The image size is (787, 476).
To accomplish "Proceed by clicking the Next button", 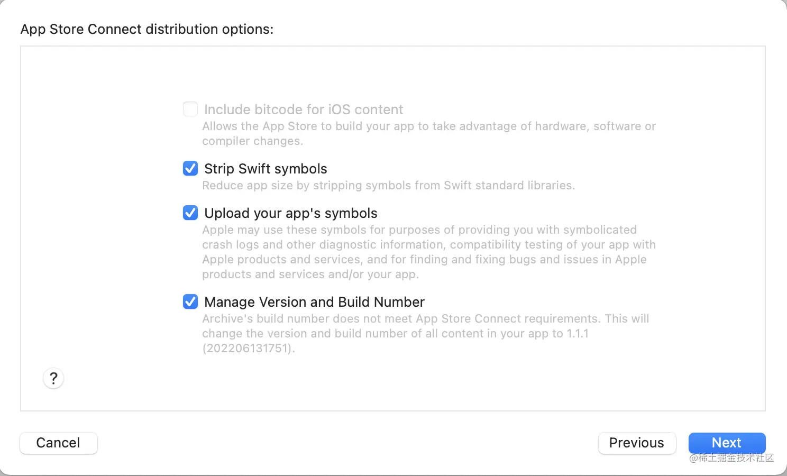I will 727,442.
